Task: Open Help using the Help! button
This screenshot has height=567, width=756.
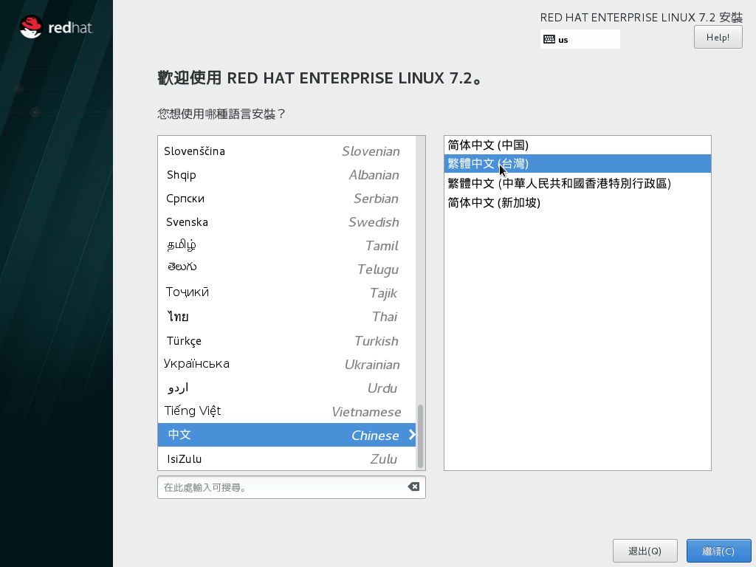Action: [717, 37]
